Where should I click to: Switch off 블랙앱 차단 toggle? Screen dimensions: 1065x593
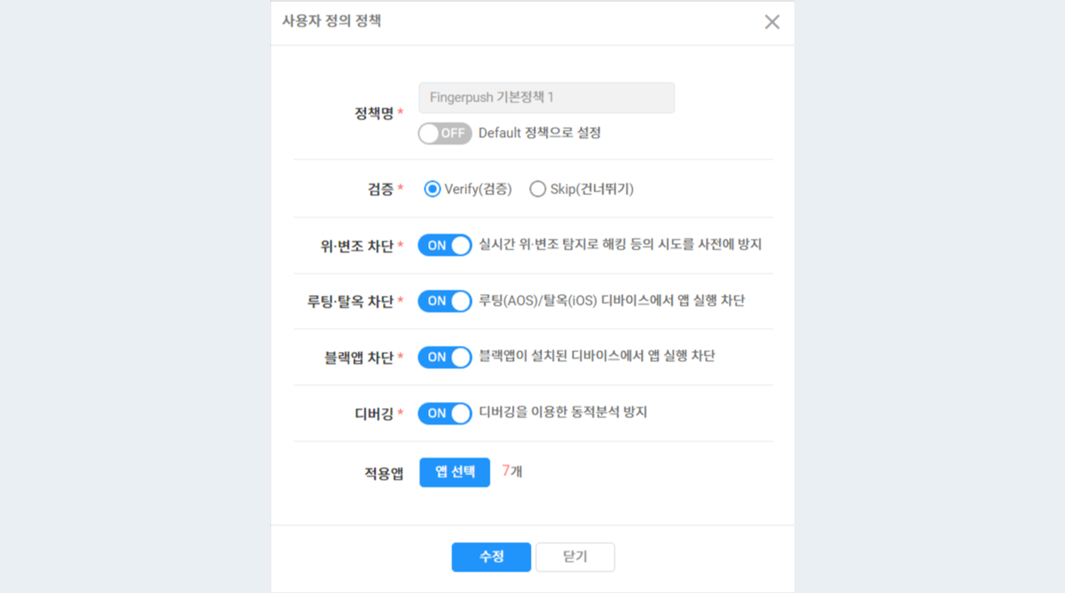pyautogui.click(x=444, y=357)
